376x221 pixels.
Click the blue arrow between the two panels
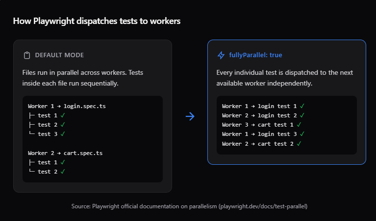pos(190,116)
